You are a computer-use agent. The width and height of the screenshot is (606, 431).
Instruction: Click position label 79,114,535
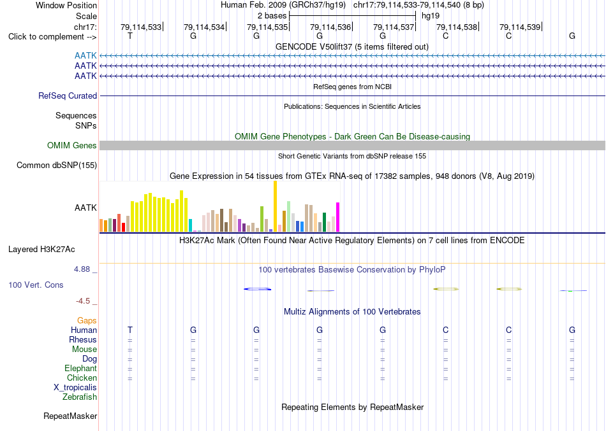pos(267,27)
